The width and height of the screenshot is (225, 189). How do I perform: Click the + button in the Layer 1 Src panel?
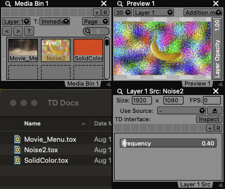point(210,128)
